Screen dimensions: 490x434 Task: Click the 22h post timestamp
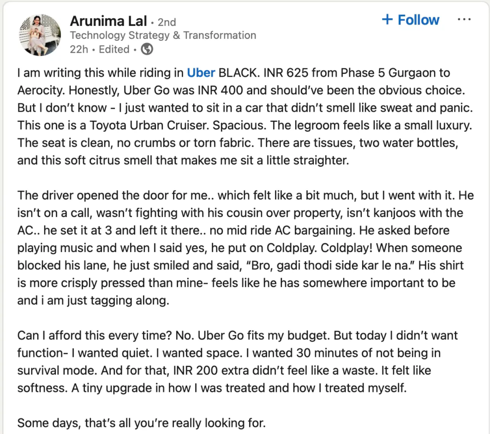[x=79, y=49]
